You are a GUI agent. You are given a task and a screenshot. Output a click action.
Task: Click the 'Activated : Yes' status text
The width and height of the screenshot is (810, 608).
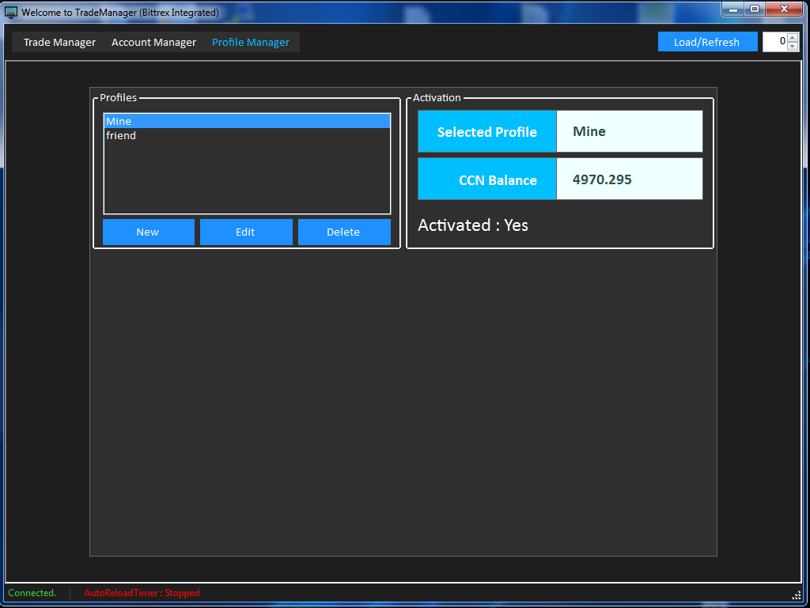473,225
